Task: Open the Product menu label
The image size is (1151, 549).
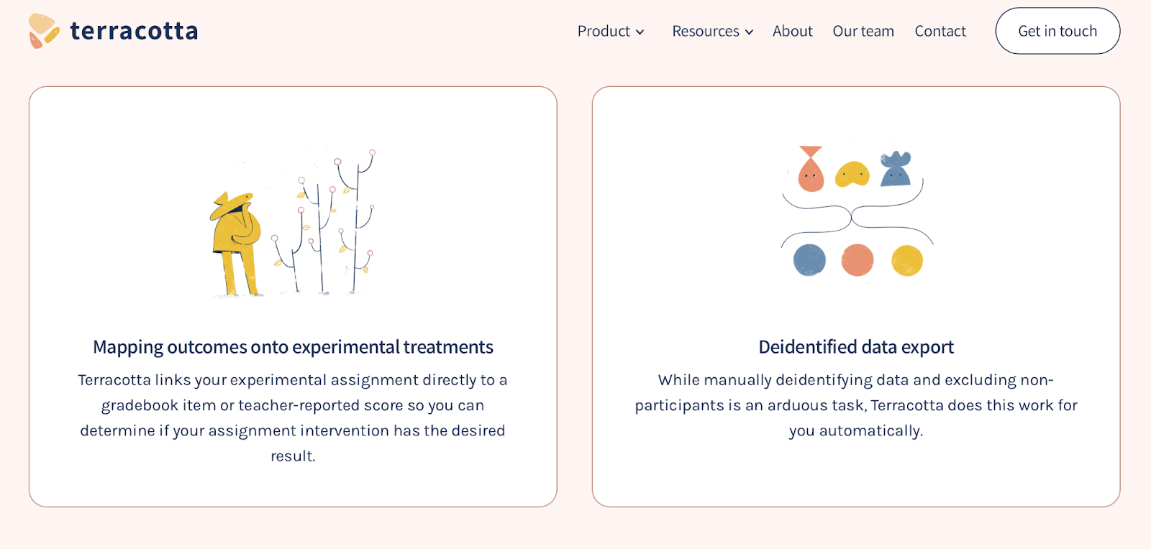Action: tap(603, 31)
